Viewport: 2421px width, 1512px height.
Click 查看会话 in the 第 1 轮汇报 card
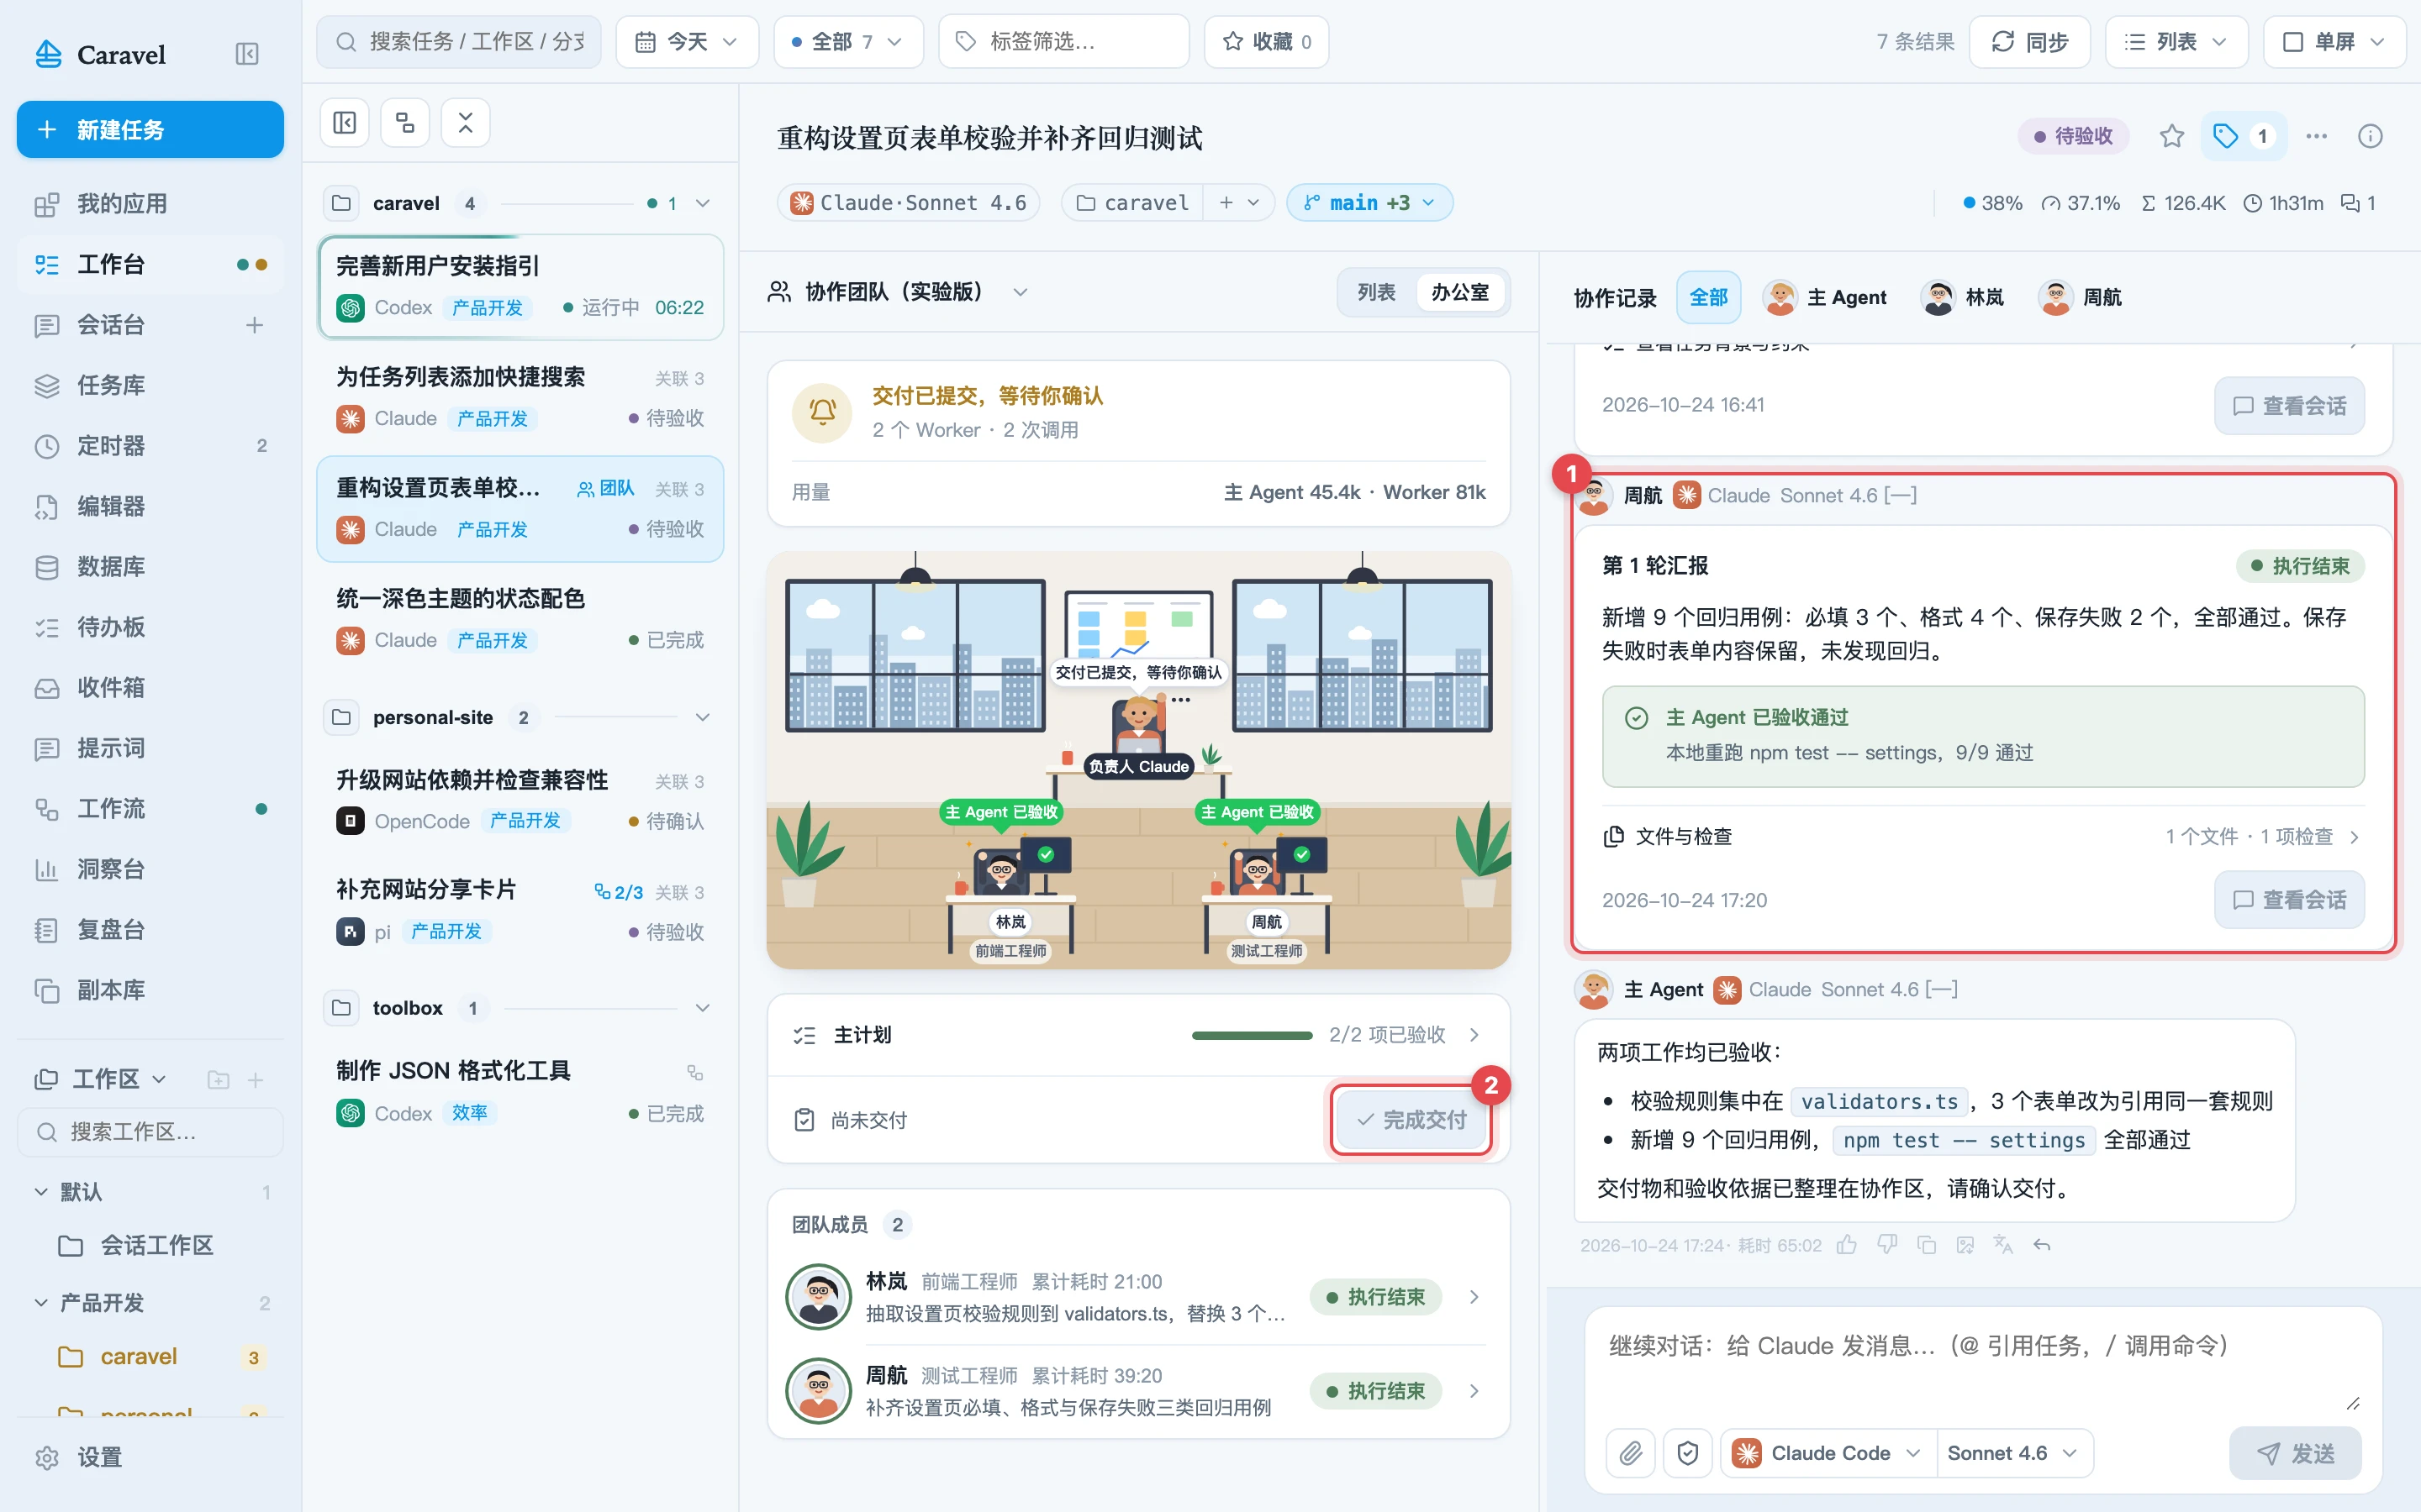(x=2289, y=900)
